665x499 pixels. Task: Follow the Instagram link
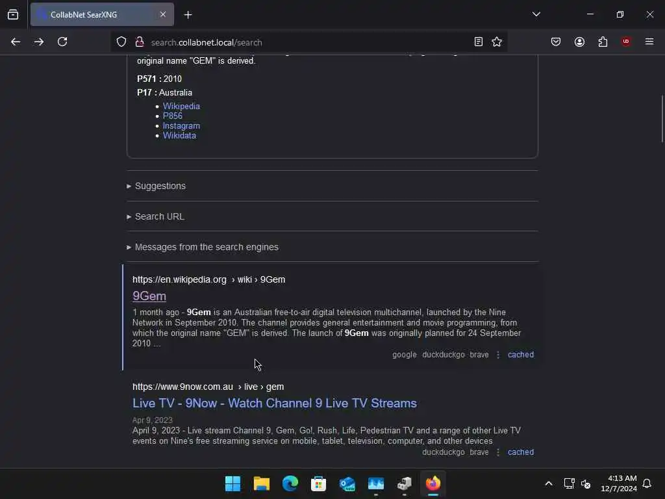pyautogui.click(x=181, y=126)
